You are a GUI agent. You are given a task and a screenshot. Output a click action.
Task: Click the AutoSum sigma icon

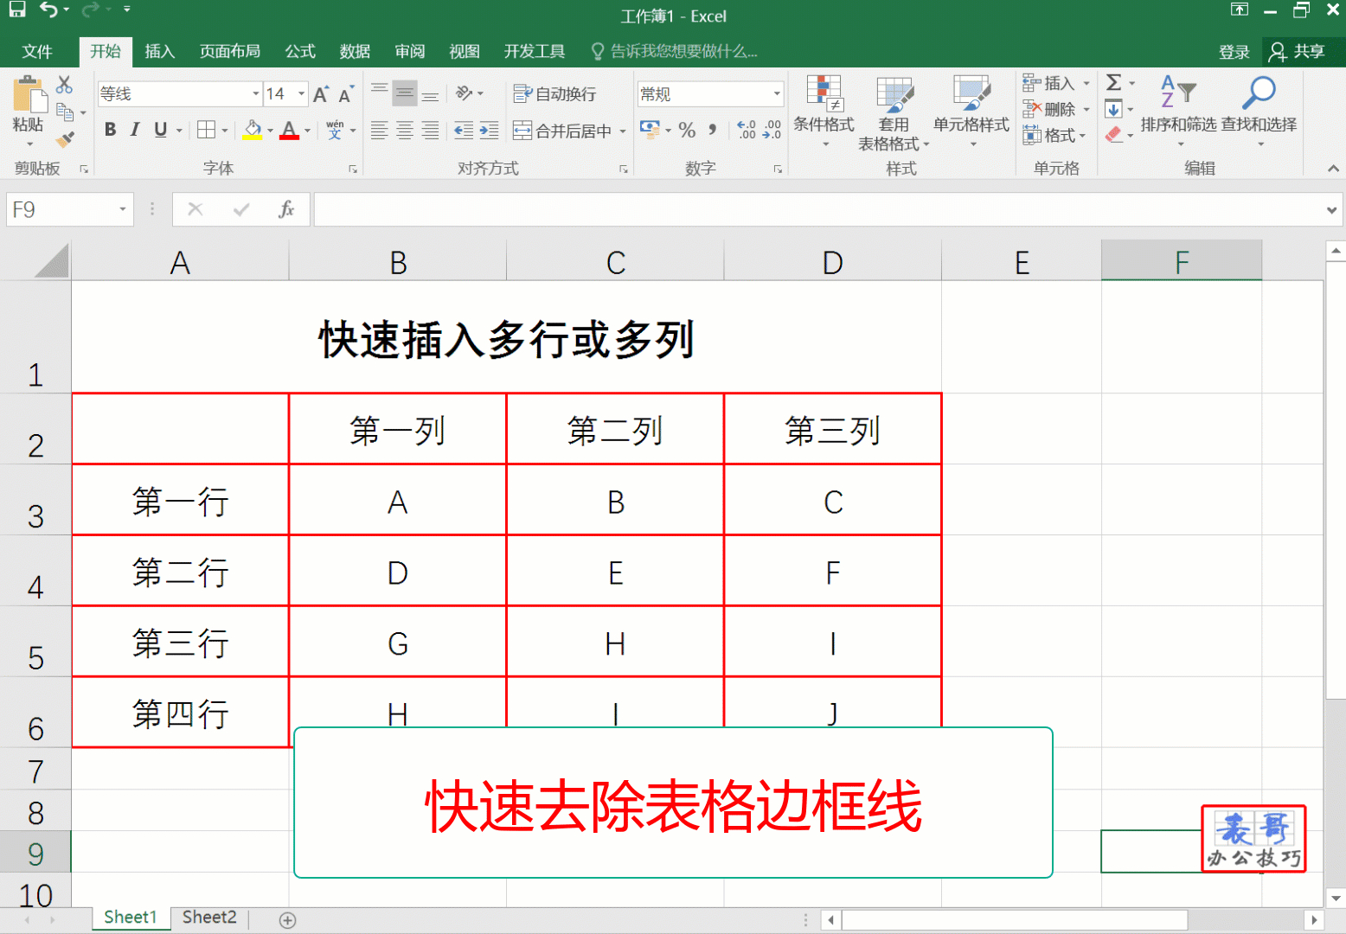1114,82
